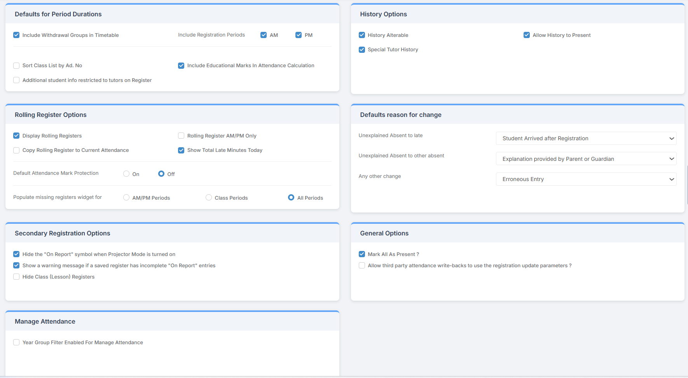Disable the AM registration periods checkbox
The image size is (688, 378).
point(263,35)
